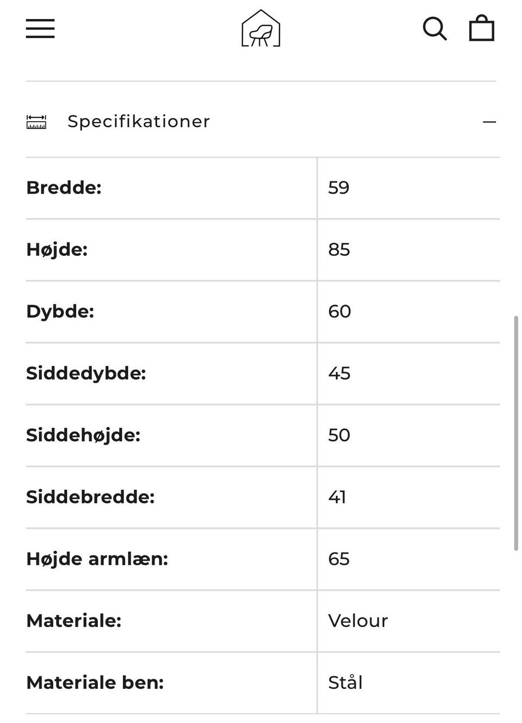
Task: Click the Specifikationer section heading
Action: tap(139, 121)
